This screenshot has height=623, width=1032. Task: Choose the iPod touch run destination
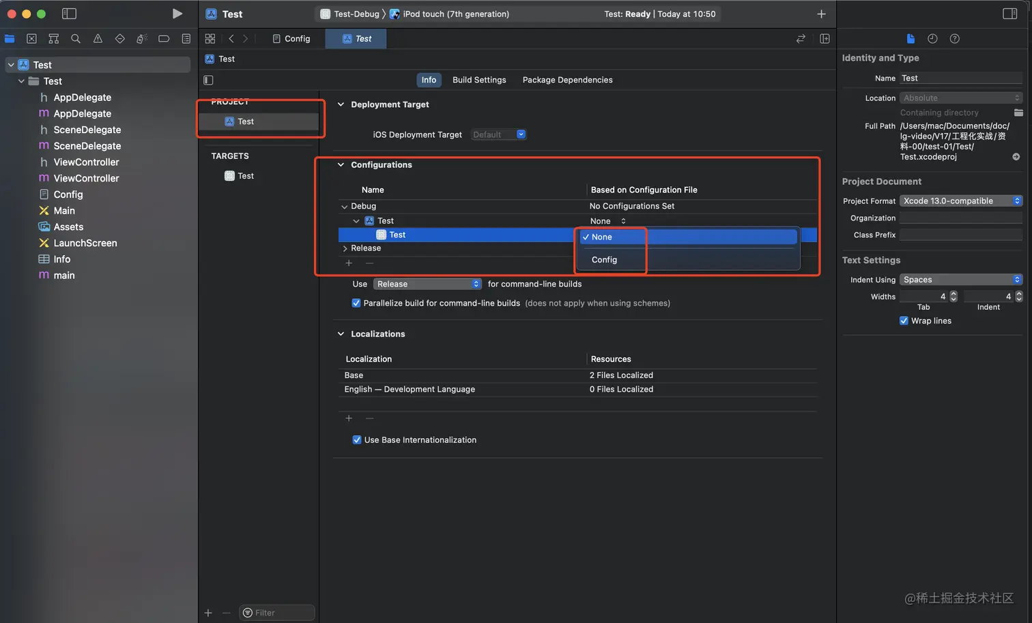[x=449, y=14]
